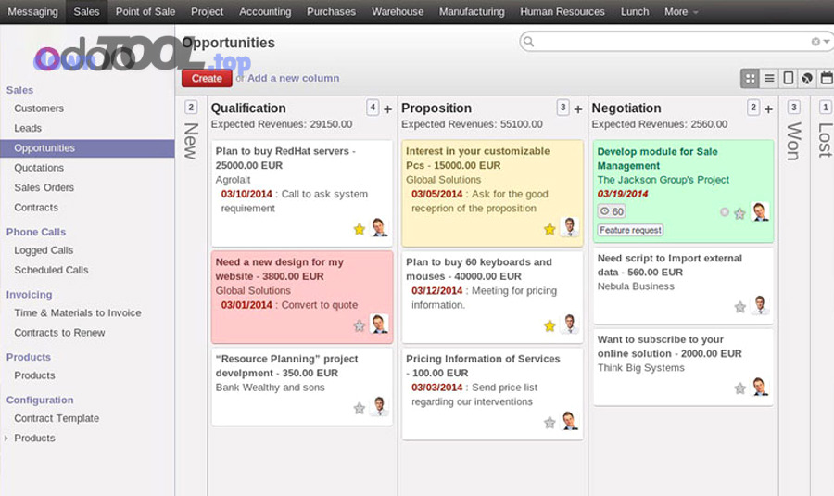
Task: Add a card to Qualification column with plus
Action: [x=387, y=109]
